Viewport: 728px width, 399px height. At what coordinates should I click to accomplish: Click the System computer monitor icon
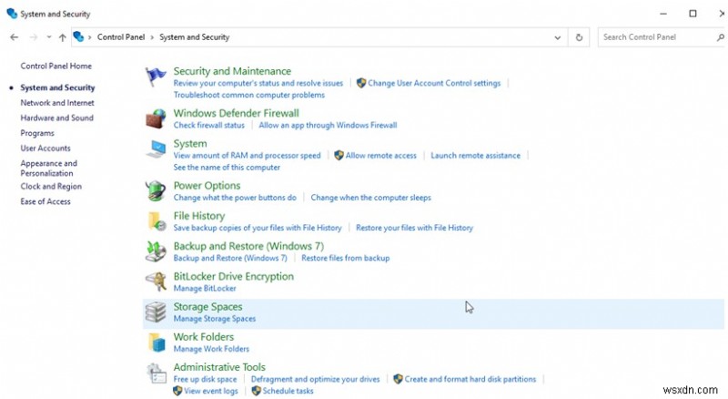coord(157,148)
